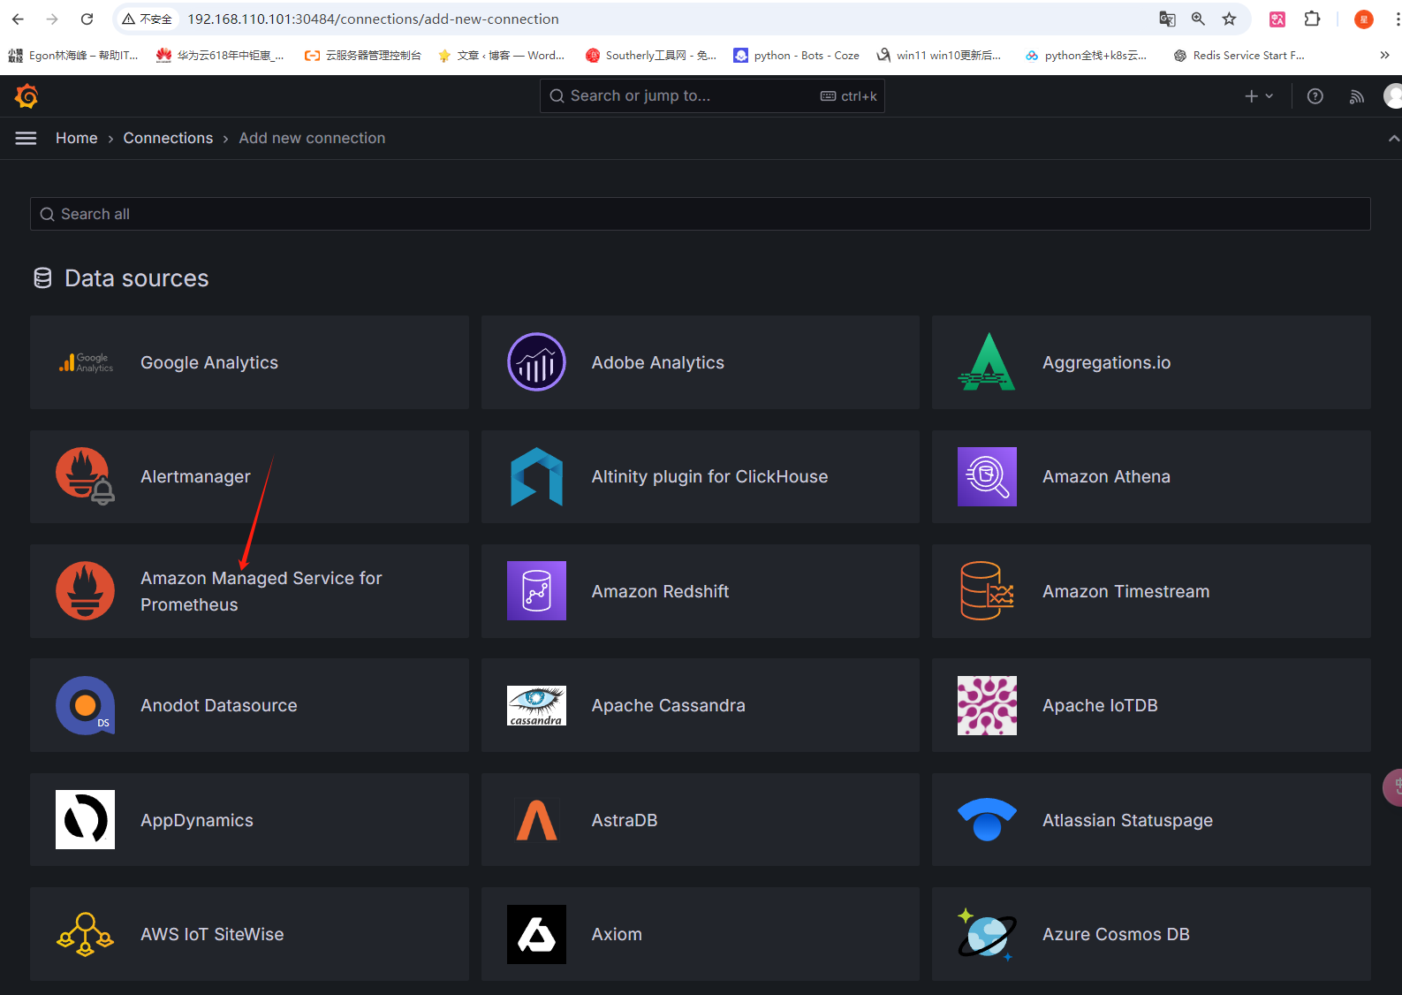The height and width of the screenshot is (995, 1402).
Task: Click the Google Analytics logo icon
Action: [x=86, y=362]
